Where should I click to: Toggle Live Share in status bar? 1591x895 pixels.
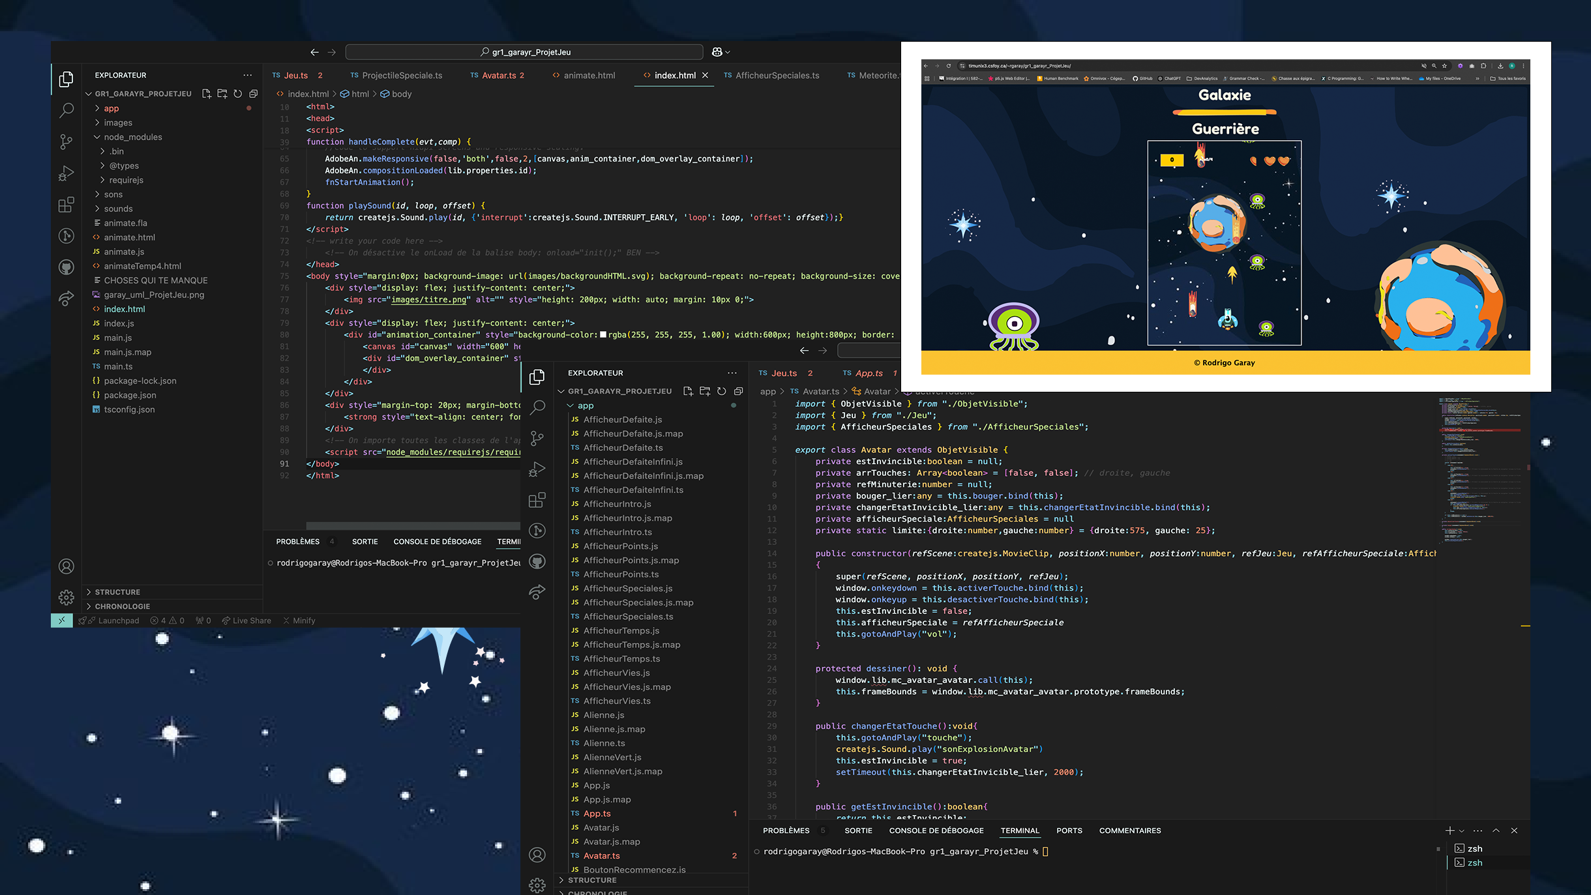click(x=246, y=621)
